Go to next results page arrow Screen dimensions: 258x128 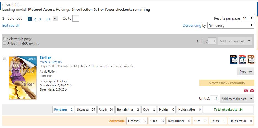coord(55,18)
